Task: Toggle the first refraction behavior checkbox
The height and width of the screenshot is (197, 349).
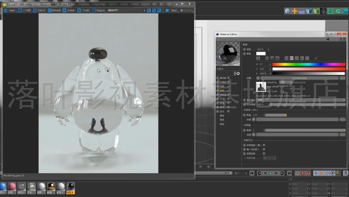Action: pos(264,145)
